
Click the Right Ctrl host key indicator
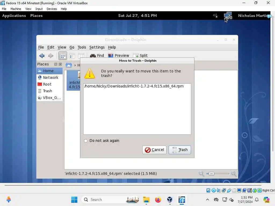(x=268, y=190)
